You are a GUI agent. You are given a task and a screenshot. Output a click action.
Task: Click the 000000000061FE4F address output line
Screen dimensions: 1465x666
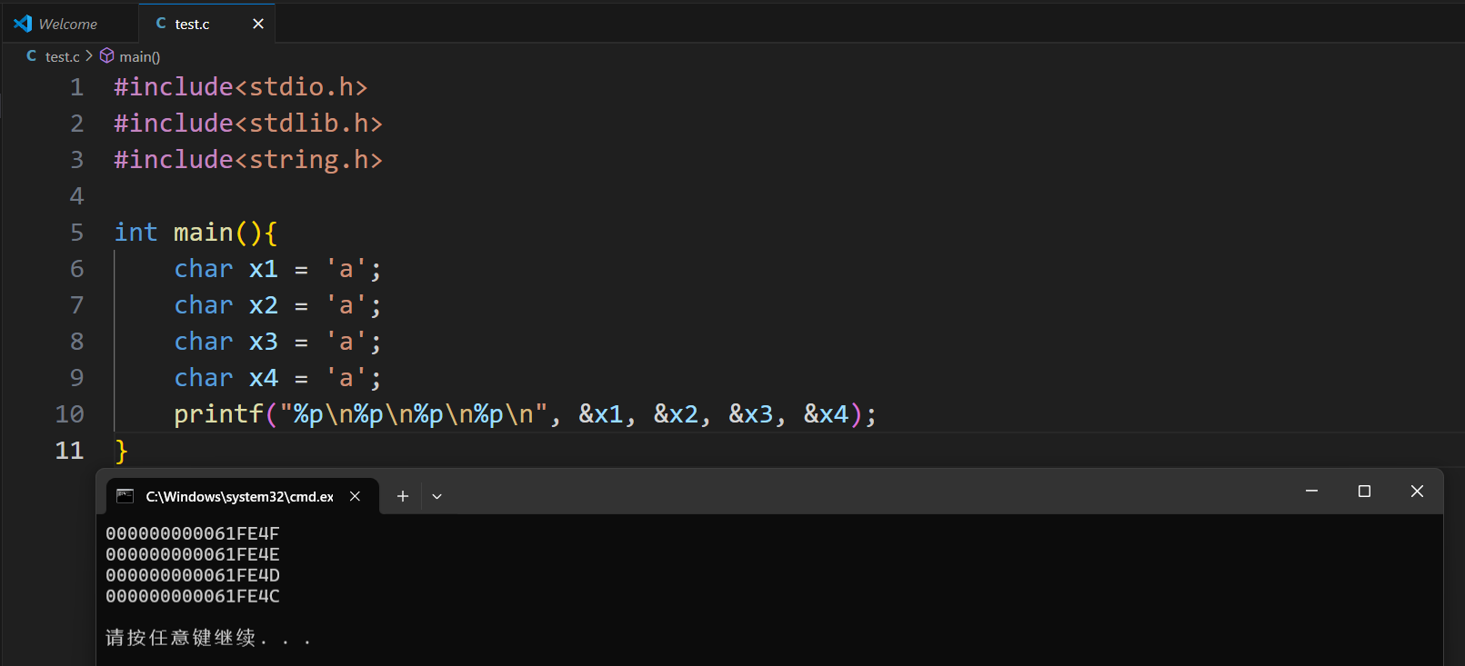(193, 533)
